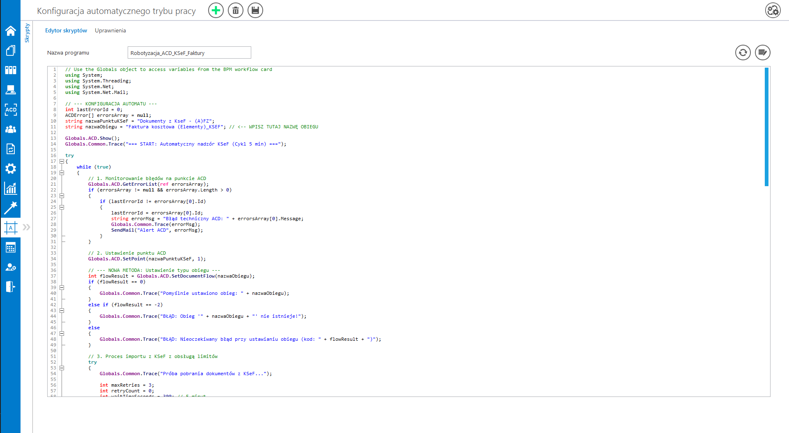Go to the home page icon

[11, 31]
